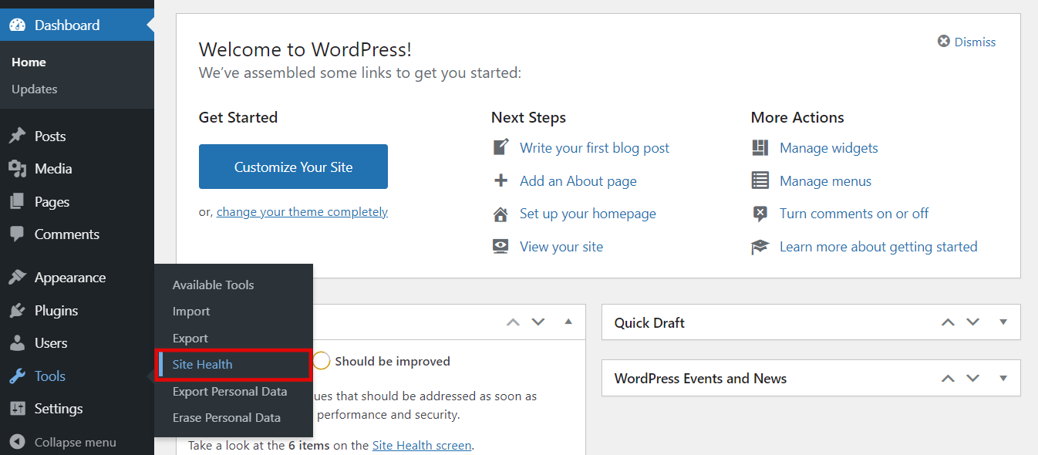Toggle the Quick Draft panel triangle
The width and height of the screenshot is (1038, 455).
click(1003, 322)
